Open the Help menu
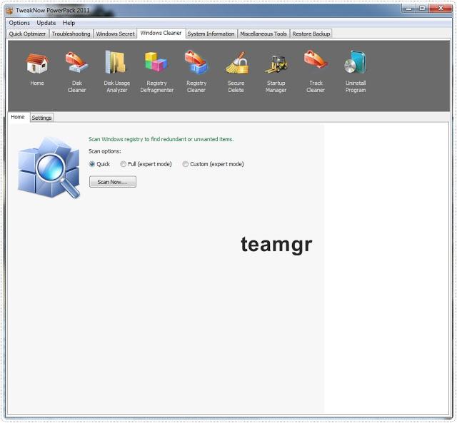The width and height of the screenshot is (457, 423). click(x=69, y=23)
